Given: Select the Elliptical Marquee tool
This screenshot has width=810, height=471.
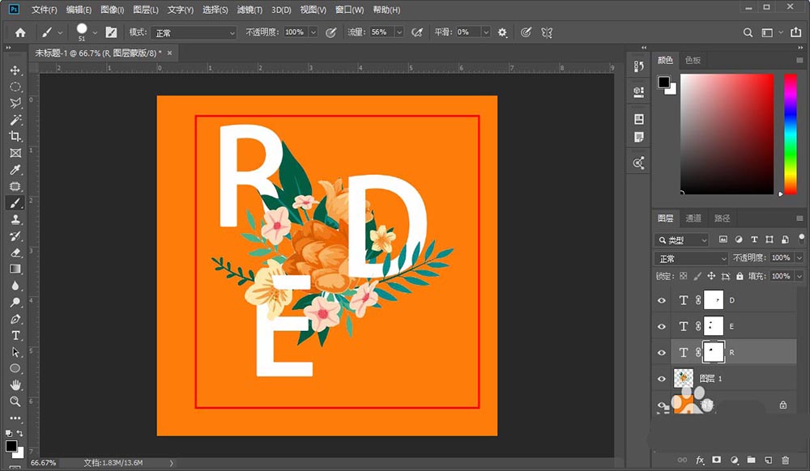Looking at the screenshot, I should point(15,87).
